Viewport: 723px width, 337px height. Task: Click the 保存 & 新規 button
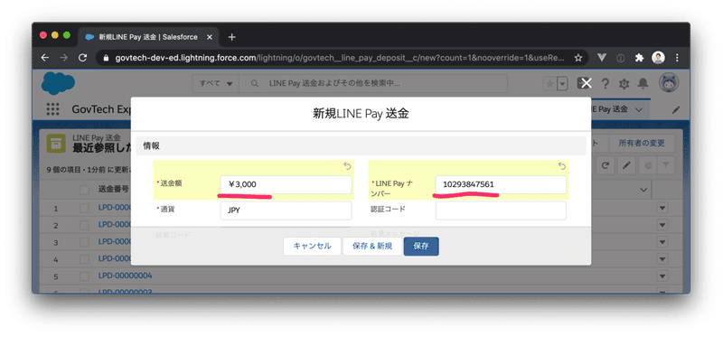click(x=372, y=246)
